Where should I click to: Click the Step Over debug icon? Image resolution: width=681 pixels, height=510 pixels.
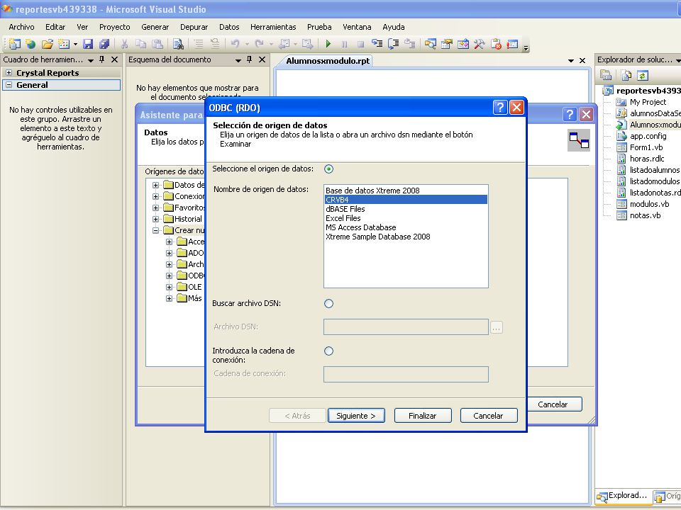[x=394, y=44]
